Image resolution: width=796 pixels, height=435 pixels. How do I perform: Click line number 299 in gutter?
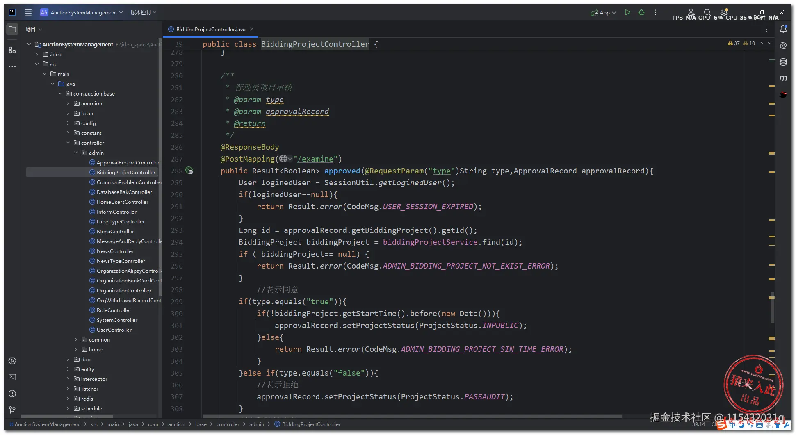177,301
